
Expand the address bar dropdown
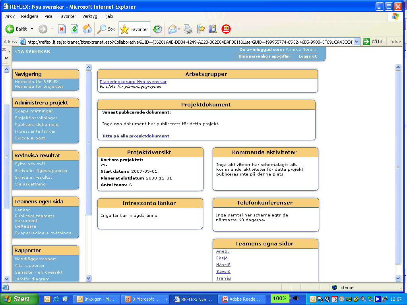[357, 42]
